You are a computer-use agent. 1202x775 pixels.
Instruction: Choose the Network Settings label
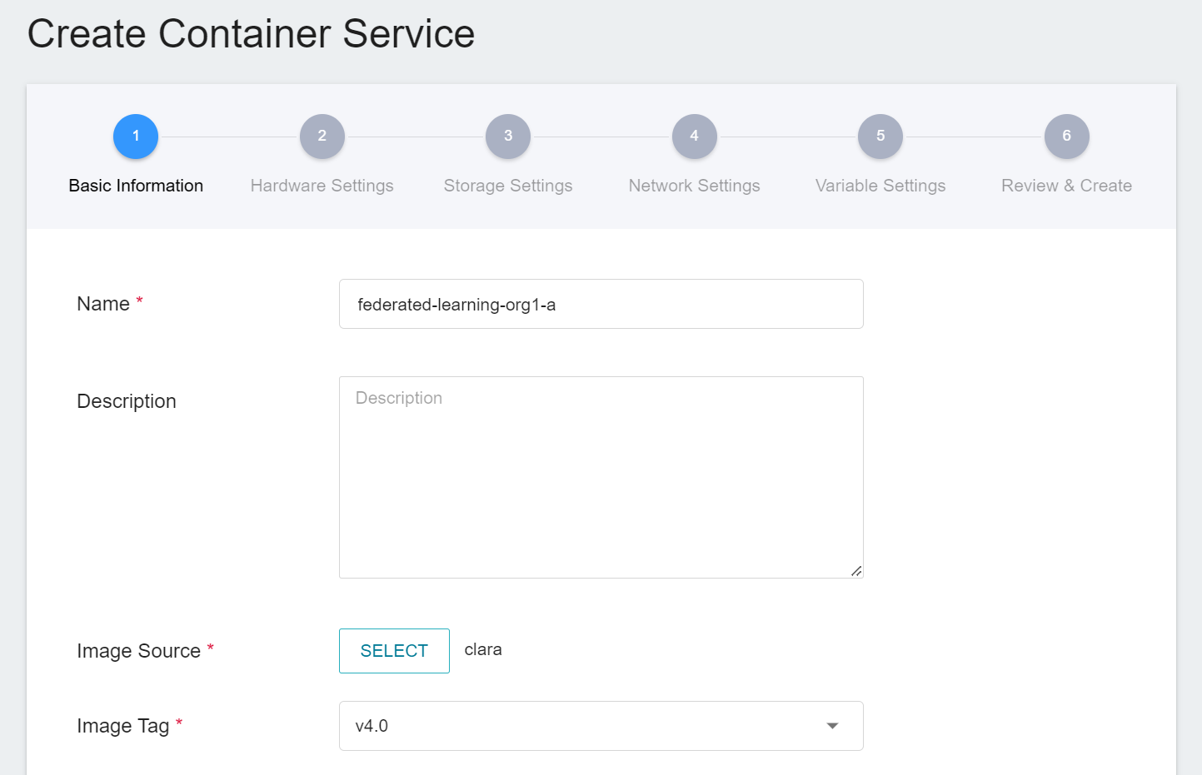pyautogui.click(x=694, y=186)
